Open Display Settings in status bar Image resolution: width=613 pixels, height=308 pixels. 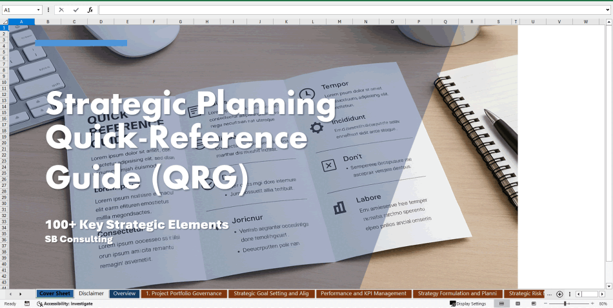coord(468,303)
